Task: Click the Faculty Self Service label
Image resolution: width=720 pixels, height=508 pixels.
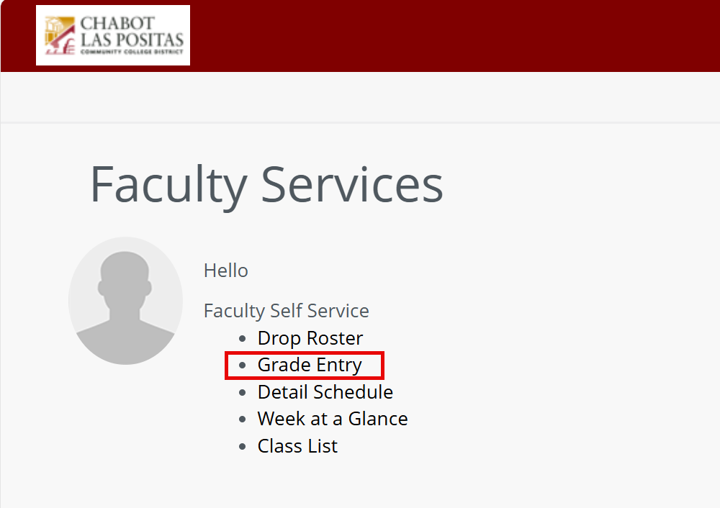Action: click(286, 311)
